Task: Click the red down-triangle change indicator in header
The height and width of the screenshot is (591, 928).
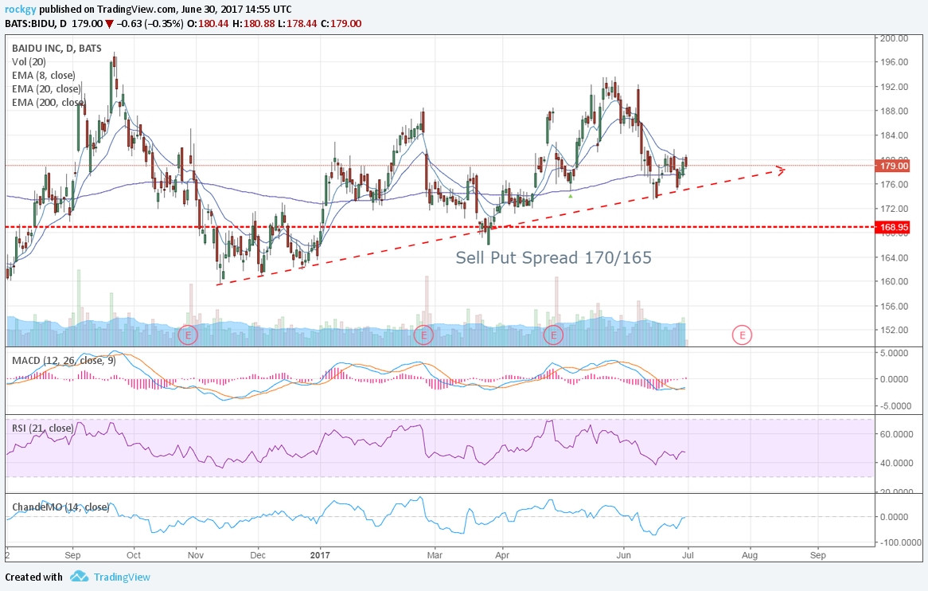Action: click(x=109, y=24)
